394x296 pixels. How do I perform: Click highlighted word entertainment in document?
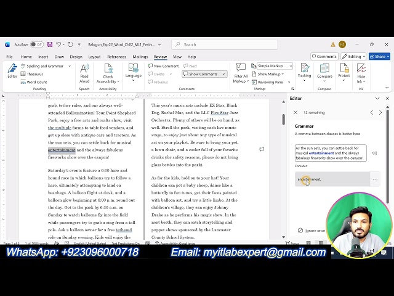pyautogui.click(x=62, y=150)
